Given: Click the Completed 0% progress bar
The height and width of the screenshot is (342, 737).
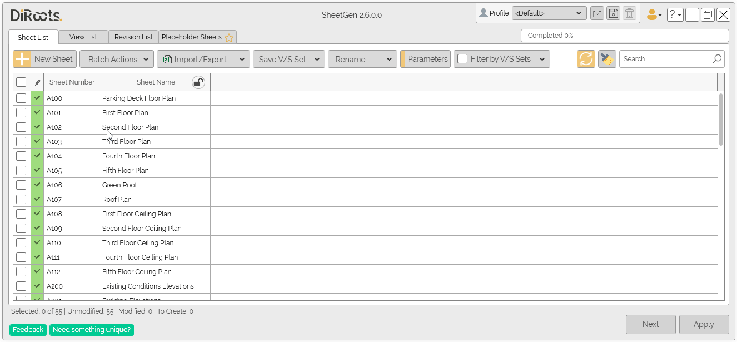Looking at the screenshot, I should click(624, 35).
